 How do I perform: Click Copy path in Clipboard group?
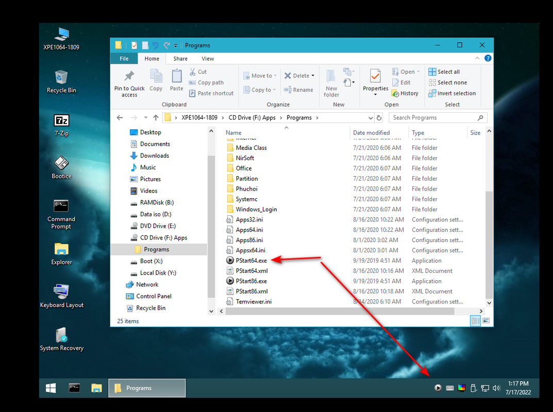point(206,82)
